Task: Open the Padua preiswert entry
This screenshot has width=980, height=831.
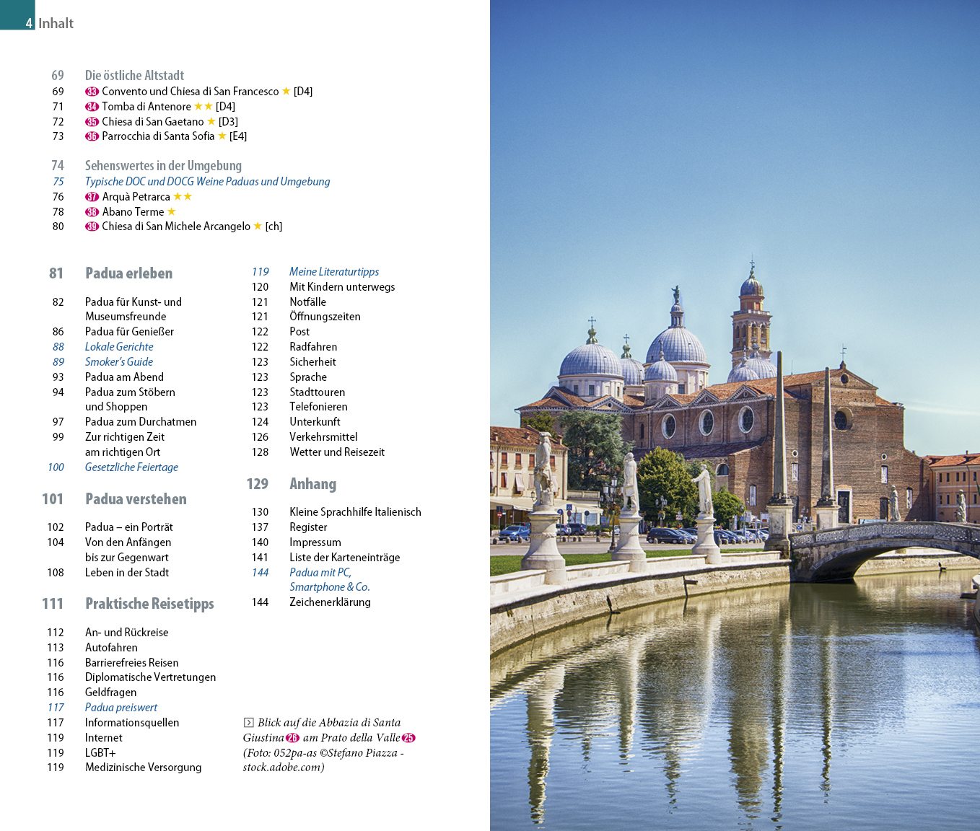Action: pyautogui.click(x=121, y=708)
